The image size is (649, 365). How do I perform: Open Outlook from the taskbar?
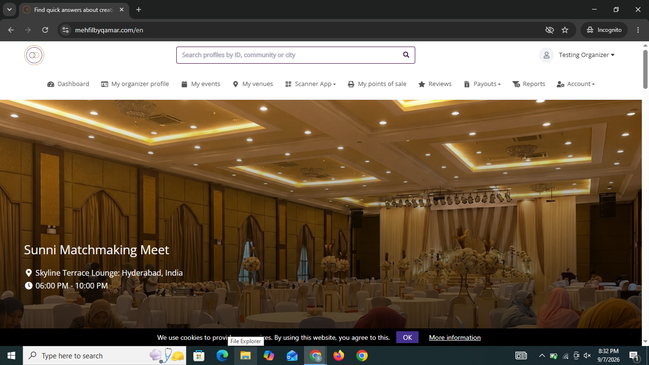292,355
